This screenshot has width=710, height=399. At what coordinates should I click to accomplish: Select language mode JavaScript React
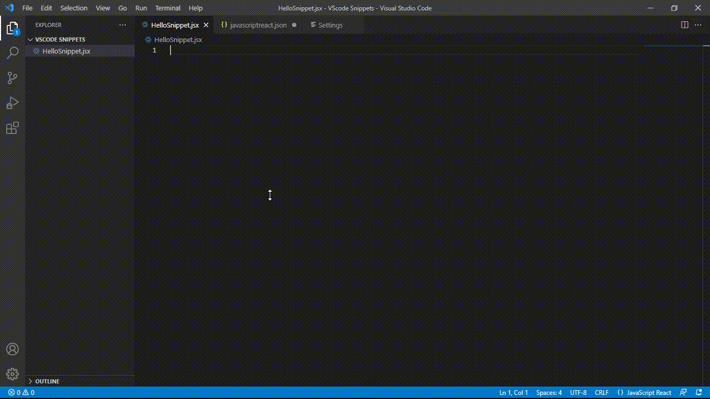pos(645,392)
